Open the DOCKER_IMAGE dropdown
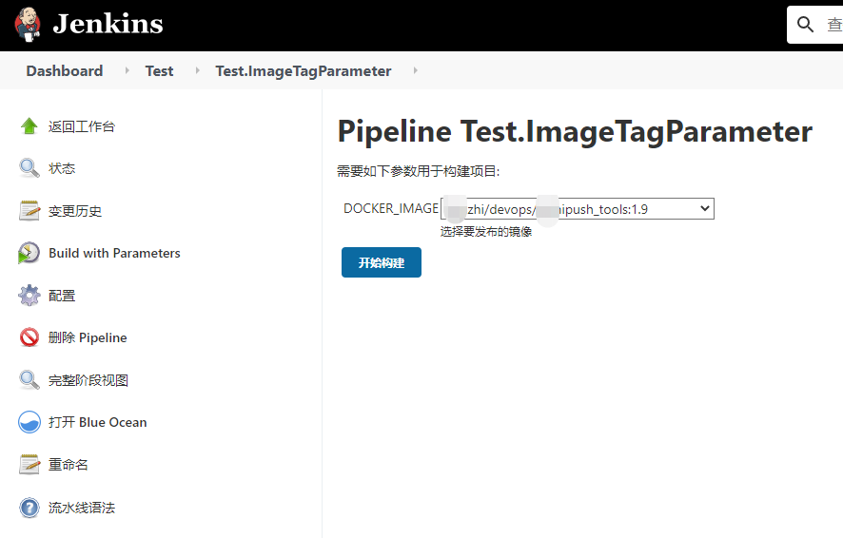The width and height of the screenshot is (843, 538). [578, 209]
